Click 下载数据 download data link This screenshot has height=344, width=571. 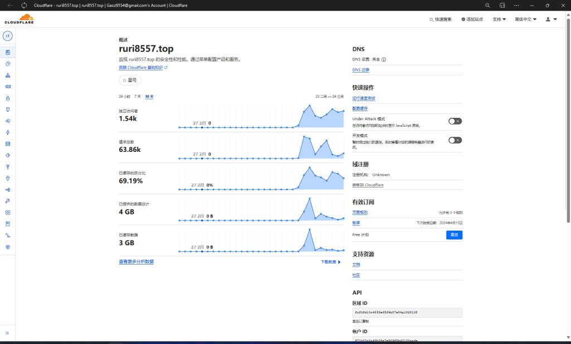point(331,262)
